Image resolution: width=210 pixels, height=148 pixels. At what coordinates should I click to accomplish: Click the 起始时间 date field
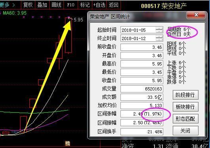pyautogui.click(x=142, y=30)
